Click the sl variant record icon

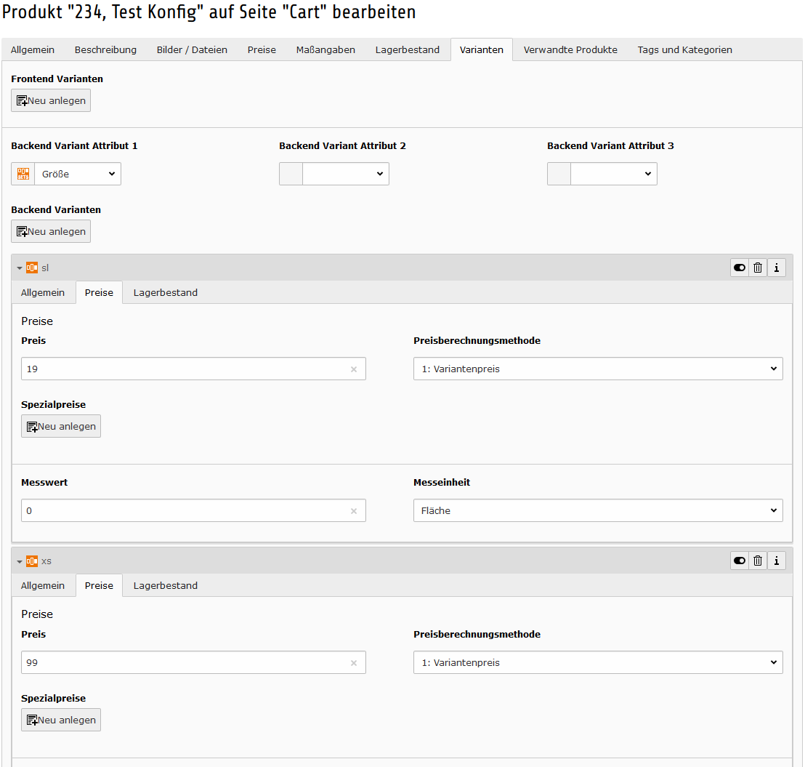(32, 268)
